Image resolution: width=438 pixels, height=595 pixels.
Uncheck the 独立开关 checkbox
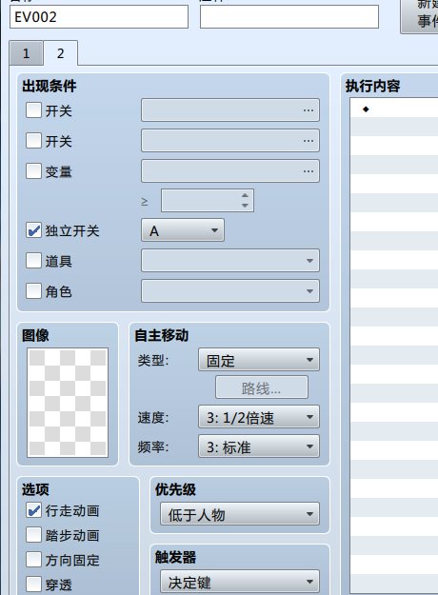click(x=33, y=230)
